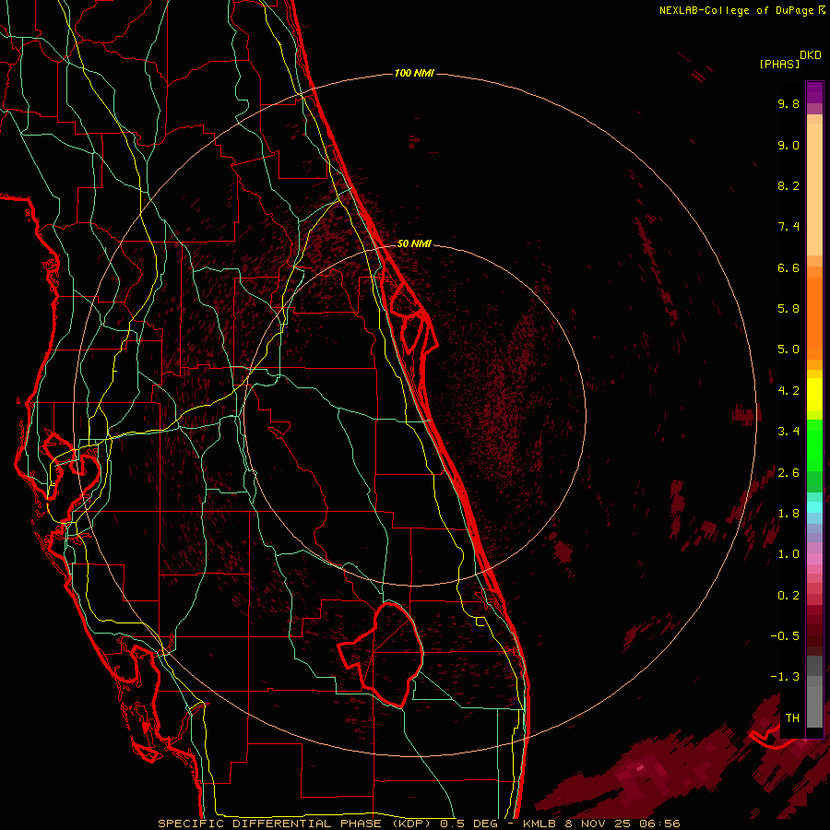Click the 0.2 value on the color scale

pos(788,596)
